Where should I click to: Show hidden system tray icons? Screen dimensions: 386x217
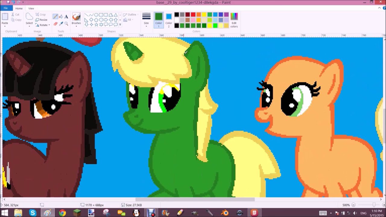point(331,213)
